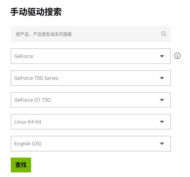Click the magnifying glass search icon

point(164,34)
